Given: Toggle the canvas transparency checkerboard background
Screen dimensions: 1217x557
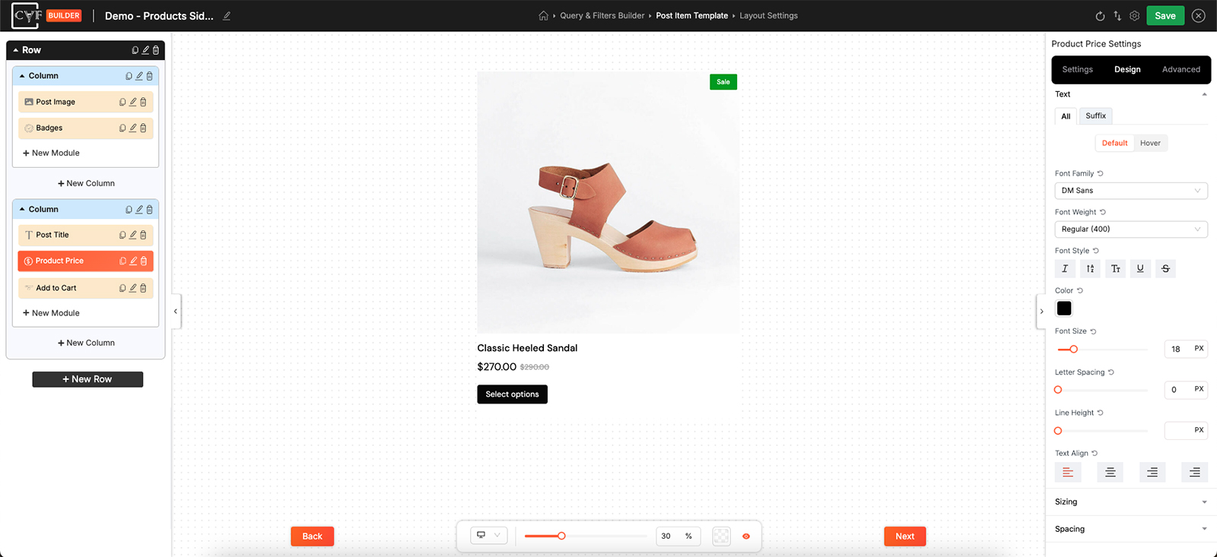Looking at the screenshot, I should tap(721, 536).
